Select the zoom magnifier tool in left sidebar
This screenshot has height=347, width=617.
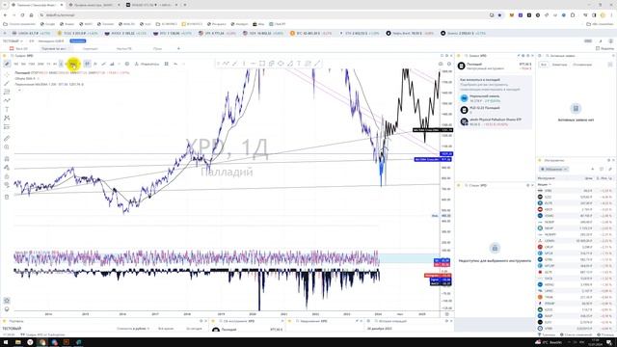coord(7,147)
